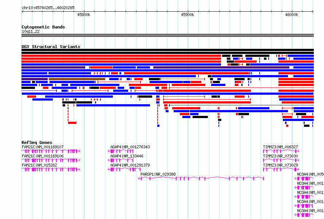Click the DGV Structural Variants track title
The image size is (324, 219).
click(x=51, y=47)
